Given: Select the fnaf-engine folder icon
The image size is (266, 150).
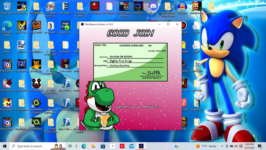Looking at the screenshot, I should (x=66, y=8).
